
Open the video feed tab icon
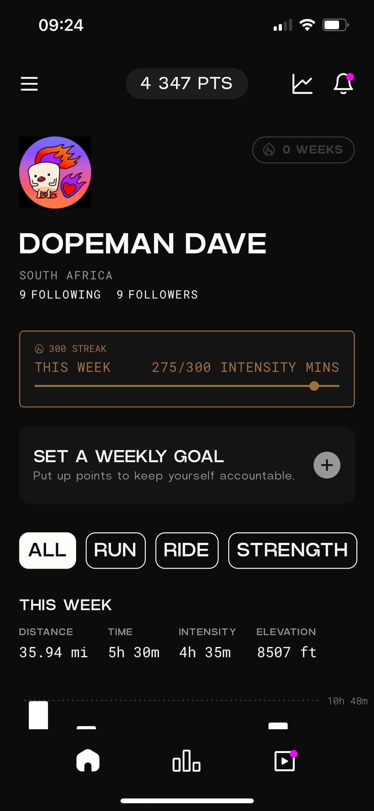pos(285,761)
